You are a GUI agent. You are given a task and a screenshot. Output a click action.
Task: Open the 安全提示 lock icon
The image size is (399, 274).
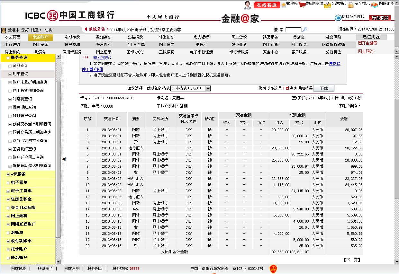pos(351,4)
